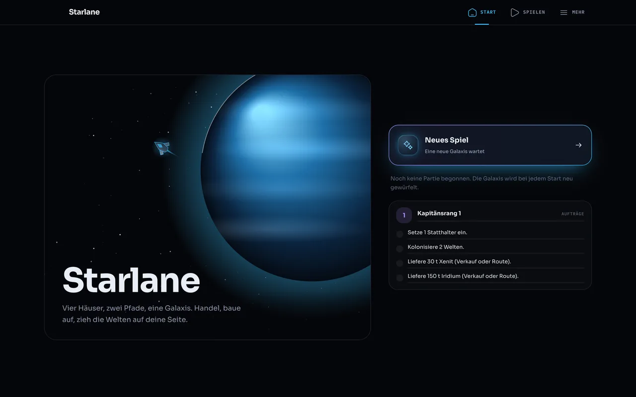636x397 pixels.
Task: Click the 'Vier Häuser, zwei Pfade' tagline
Action: coord(152,314)
